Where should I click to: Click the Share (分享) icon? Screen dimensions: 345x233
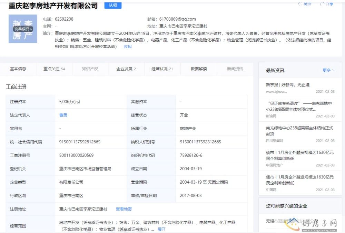tap(322, 4)
